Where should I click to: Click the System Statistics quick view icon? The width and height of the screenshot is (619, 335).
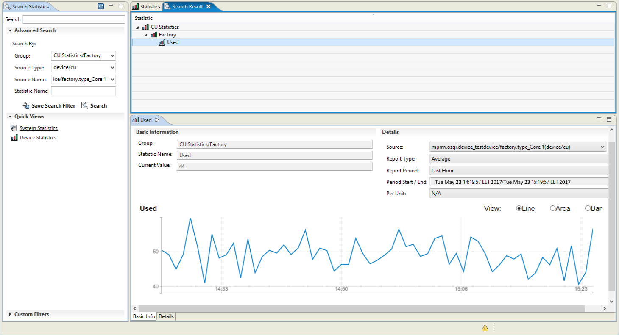(14, 128)
